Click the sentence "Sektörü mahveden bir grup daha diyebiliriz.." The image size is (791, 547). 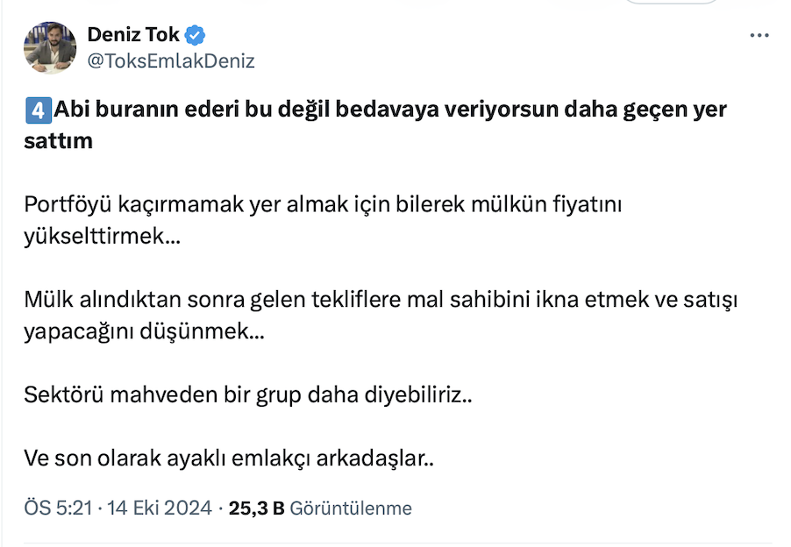248,395
